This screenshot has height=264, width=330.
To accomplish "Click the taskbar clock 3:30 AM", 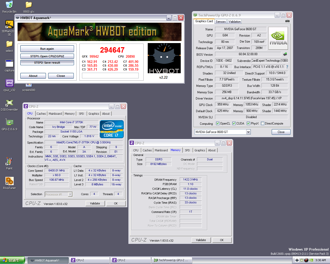I will pos(320,260).
